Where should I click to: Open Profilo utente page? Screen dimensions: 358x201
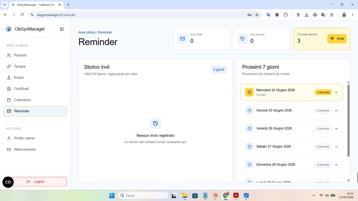[35, 138]
